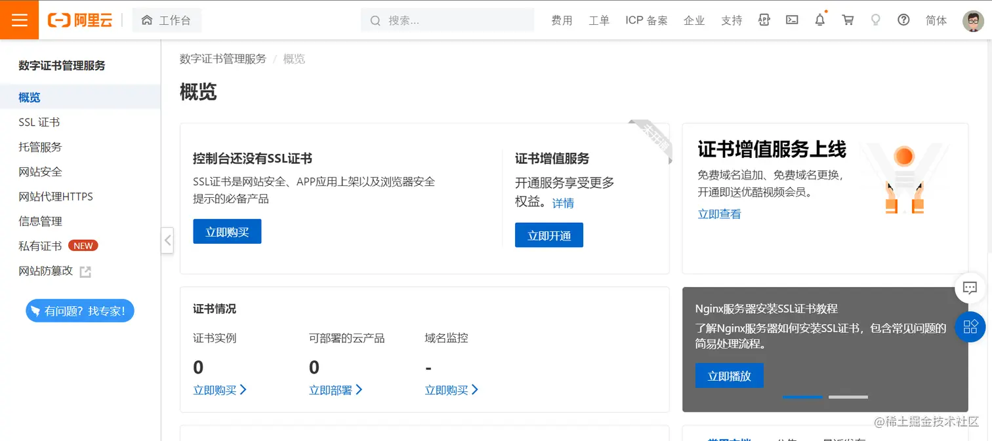The image size is (992, 441).
Task: Open the chat feedback floating icon
Action: [x=970, y=287]
